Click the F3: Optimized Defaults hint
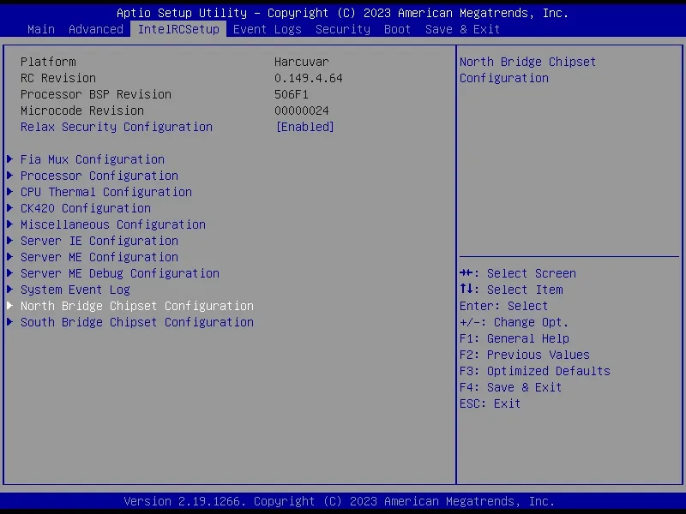The height and width of the screenshot is (514, 686). [x=534, y=371]
